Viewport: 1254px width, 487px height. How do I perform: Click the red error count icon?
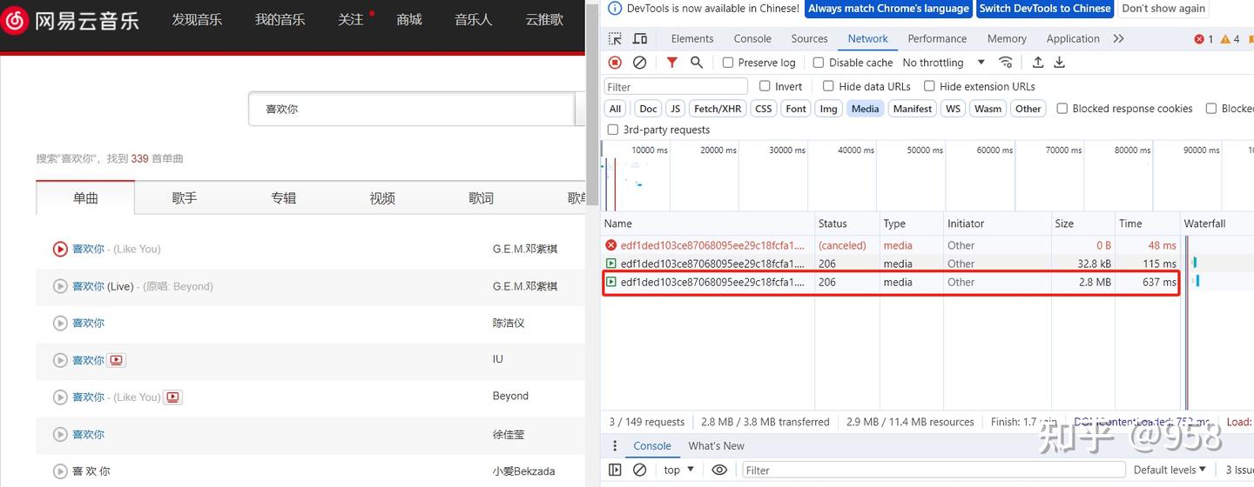click(1199, 39)
